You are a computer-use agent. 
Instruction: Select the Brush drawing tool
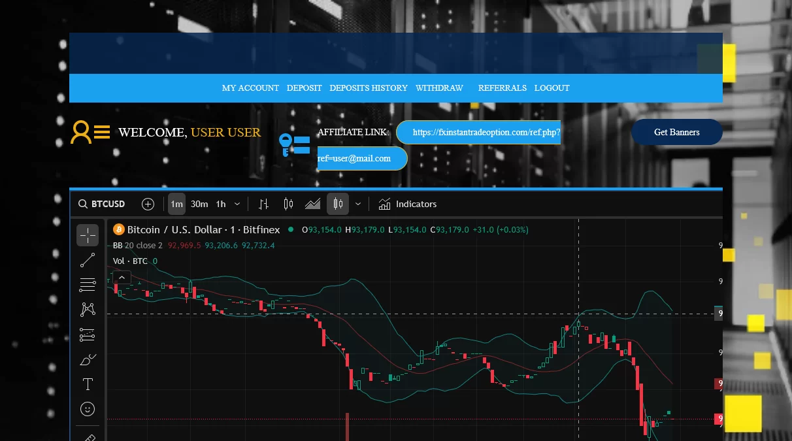click(x=88, y=359)
